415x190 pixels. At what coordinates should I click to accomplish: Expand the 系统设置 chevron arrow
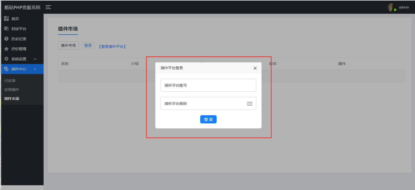point(35,59)
